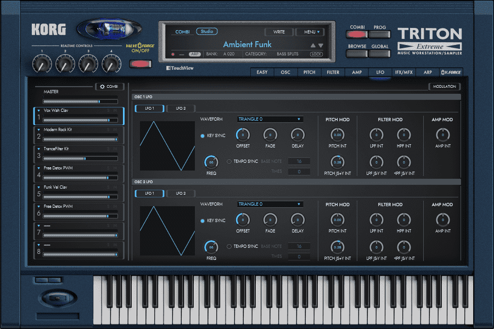Toggle the Valve Force ON/OFF button
The width and height of the screenshot is (494, 329).
tap(140, 64)
